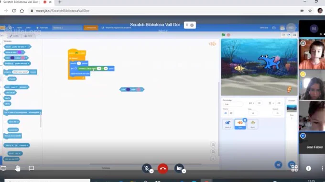Tick the checkbox beside the loudness block
This screenshot has height=182, width=325.
pos(5,121)
